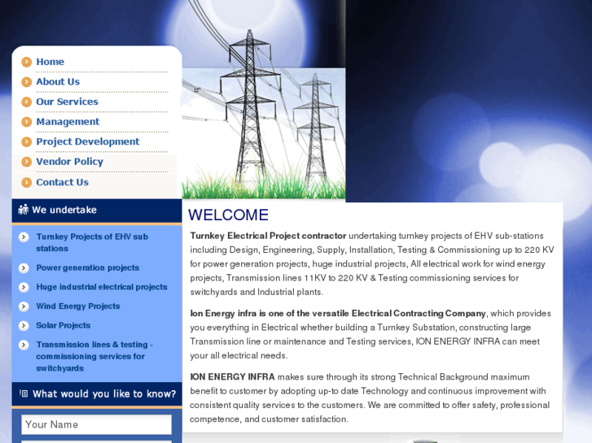Click the orange arrow icon beside Home

[x=26, y=62]
